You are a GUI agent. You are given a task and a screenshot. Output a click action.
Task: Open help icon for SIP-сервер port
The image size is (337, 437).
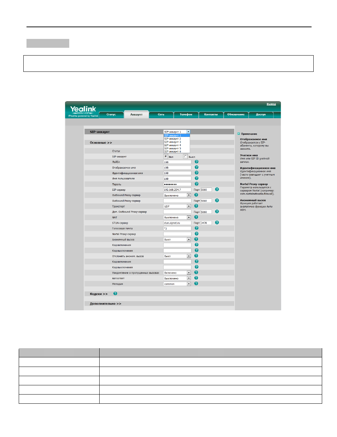tap(217, 189)
